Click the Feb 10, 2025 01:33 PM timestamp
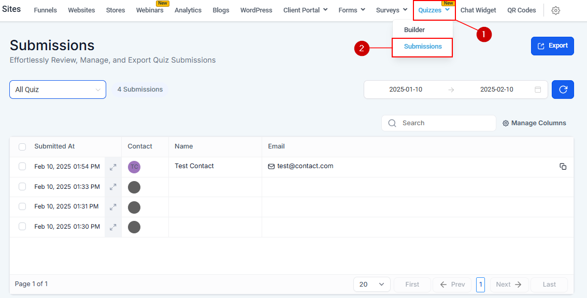The width and height of the screenshot is (587, 298). [67, 187]
